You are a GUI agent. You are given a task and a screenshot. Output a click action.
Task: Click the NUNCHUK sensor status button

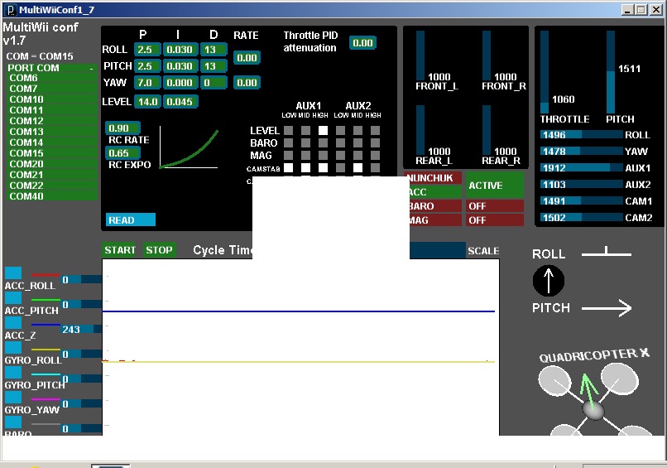coord(433,178)
